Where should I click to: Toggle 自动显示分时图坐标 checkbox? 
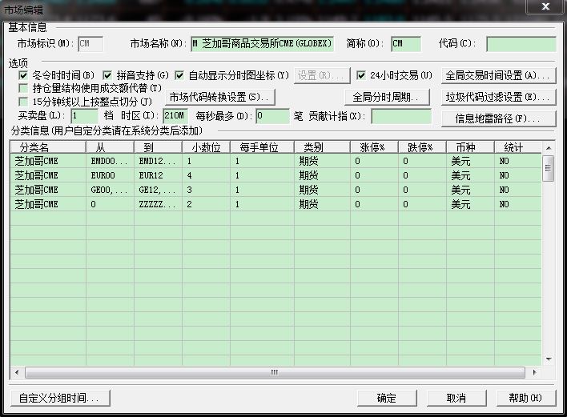[x=179, y=75]
